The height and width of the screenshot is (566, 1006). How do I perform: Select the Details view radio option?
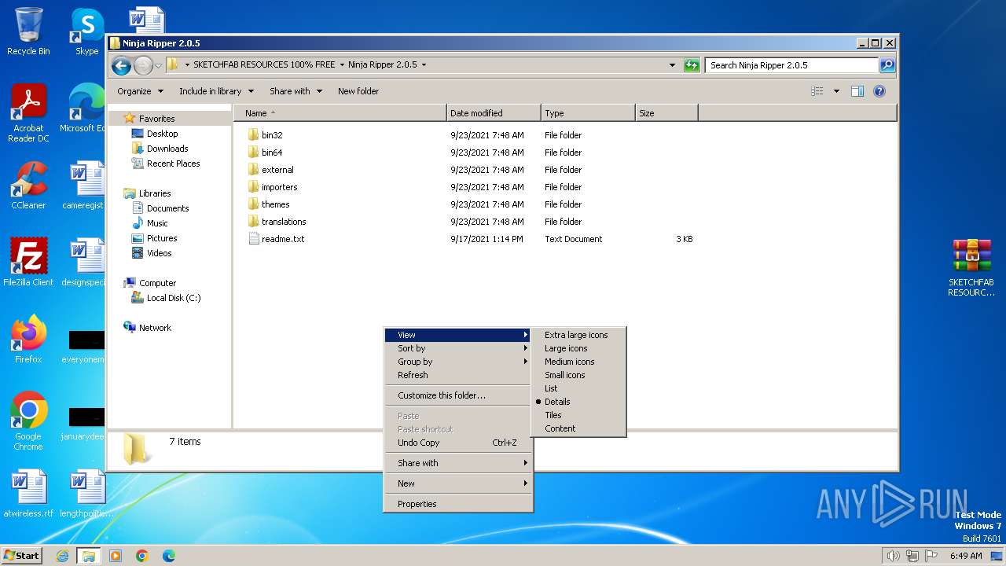pos(557,402)
